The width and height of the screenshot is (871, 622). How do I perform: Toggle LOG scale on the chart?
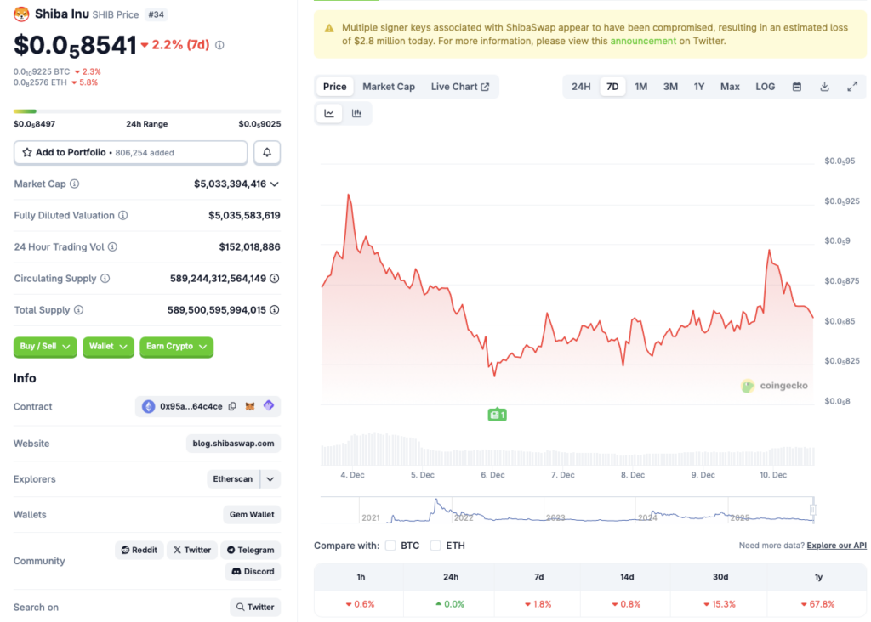point(765,86)
